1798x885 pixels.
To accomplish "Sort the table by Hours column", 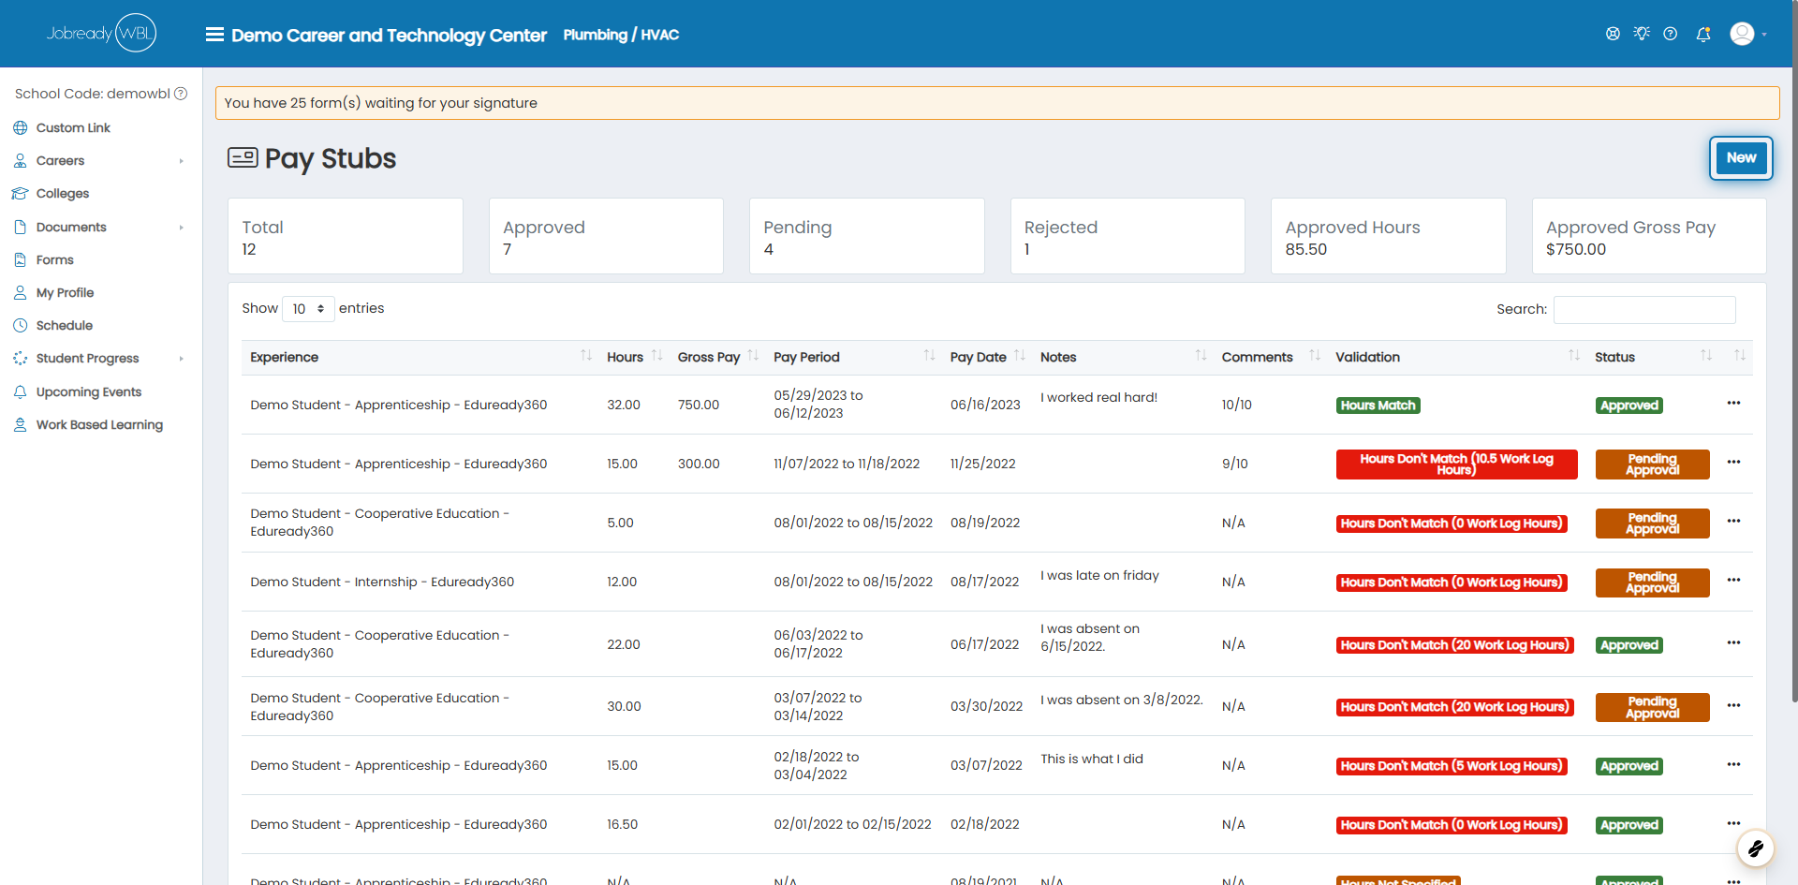I will pos(634,357).
